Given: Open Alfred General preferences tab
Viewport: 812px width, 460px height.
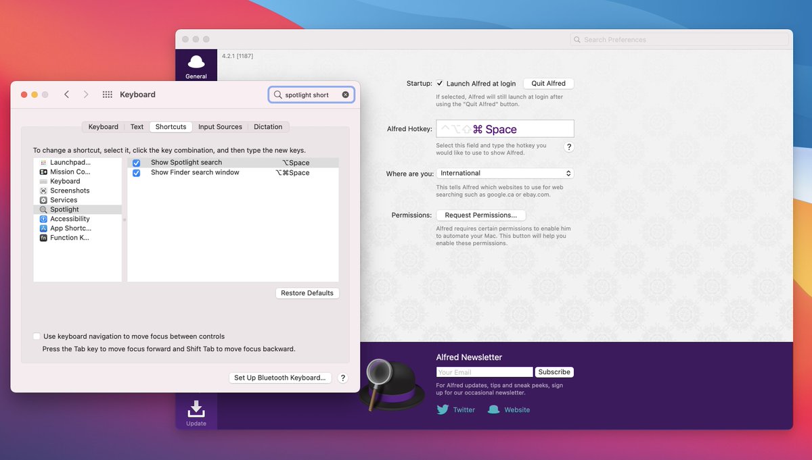Looking at the screenshot, I should point(196,66).
